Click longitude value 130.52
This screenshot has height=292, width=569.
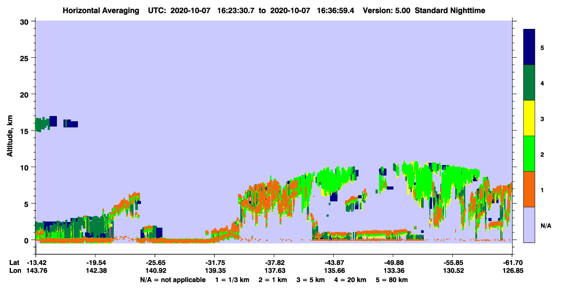click(x=453, y=271)
